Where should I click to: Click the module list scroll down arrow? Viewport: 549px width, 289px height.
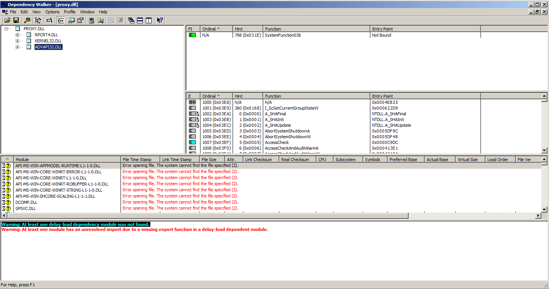coord(544,209)
